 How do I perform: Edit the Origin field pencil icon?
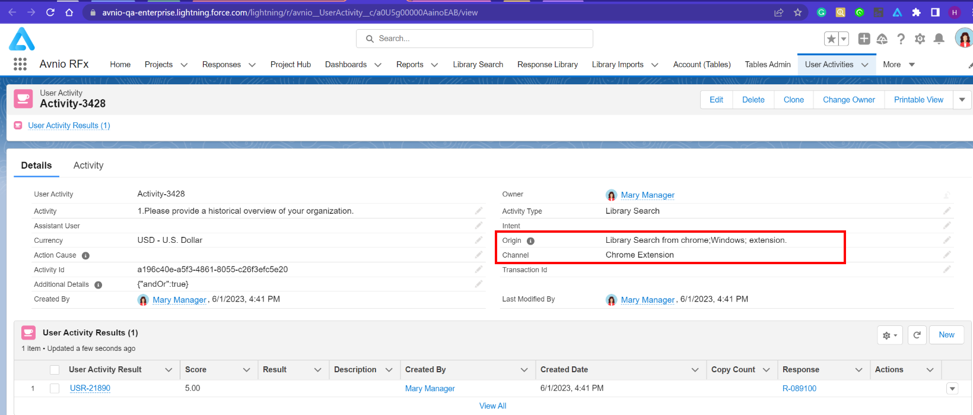[947, 240]
